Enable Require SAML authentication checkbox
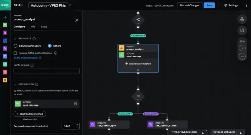 coord(15,53)
